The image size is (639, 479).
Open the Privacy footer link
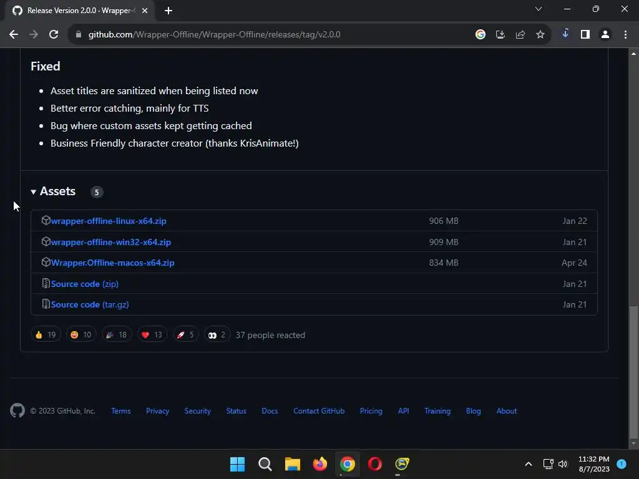point(158,411)
